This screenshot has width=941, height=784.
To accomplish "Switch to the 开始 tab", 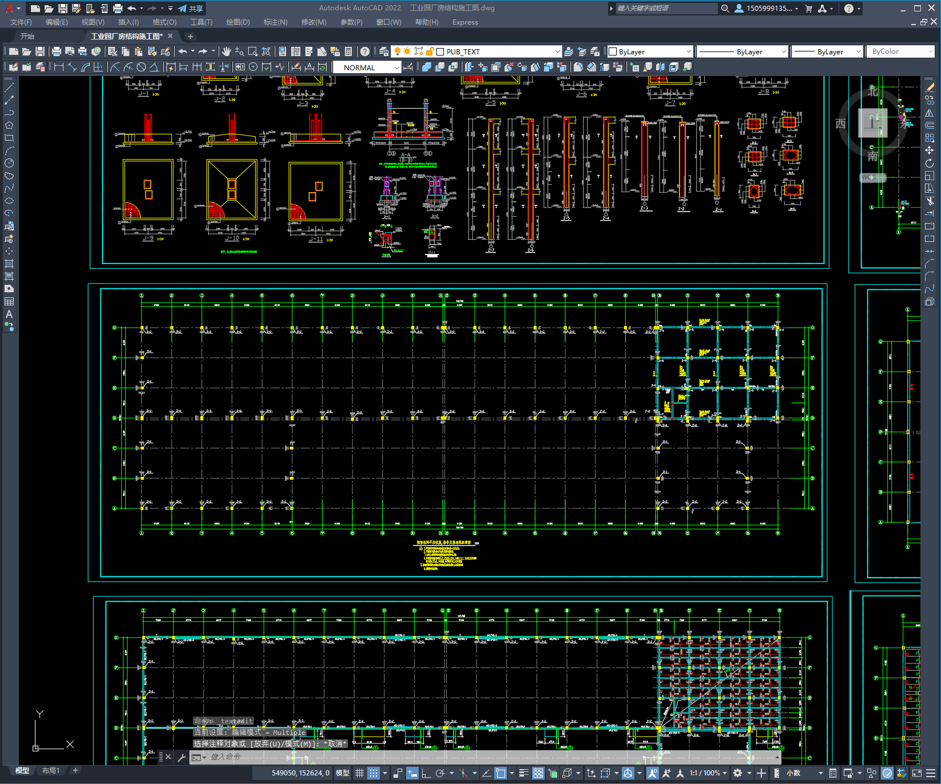I will pos(27,36).
